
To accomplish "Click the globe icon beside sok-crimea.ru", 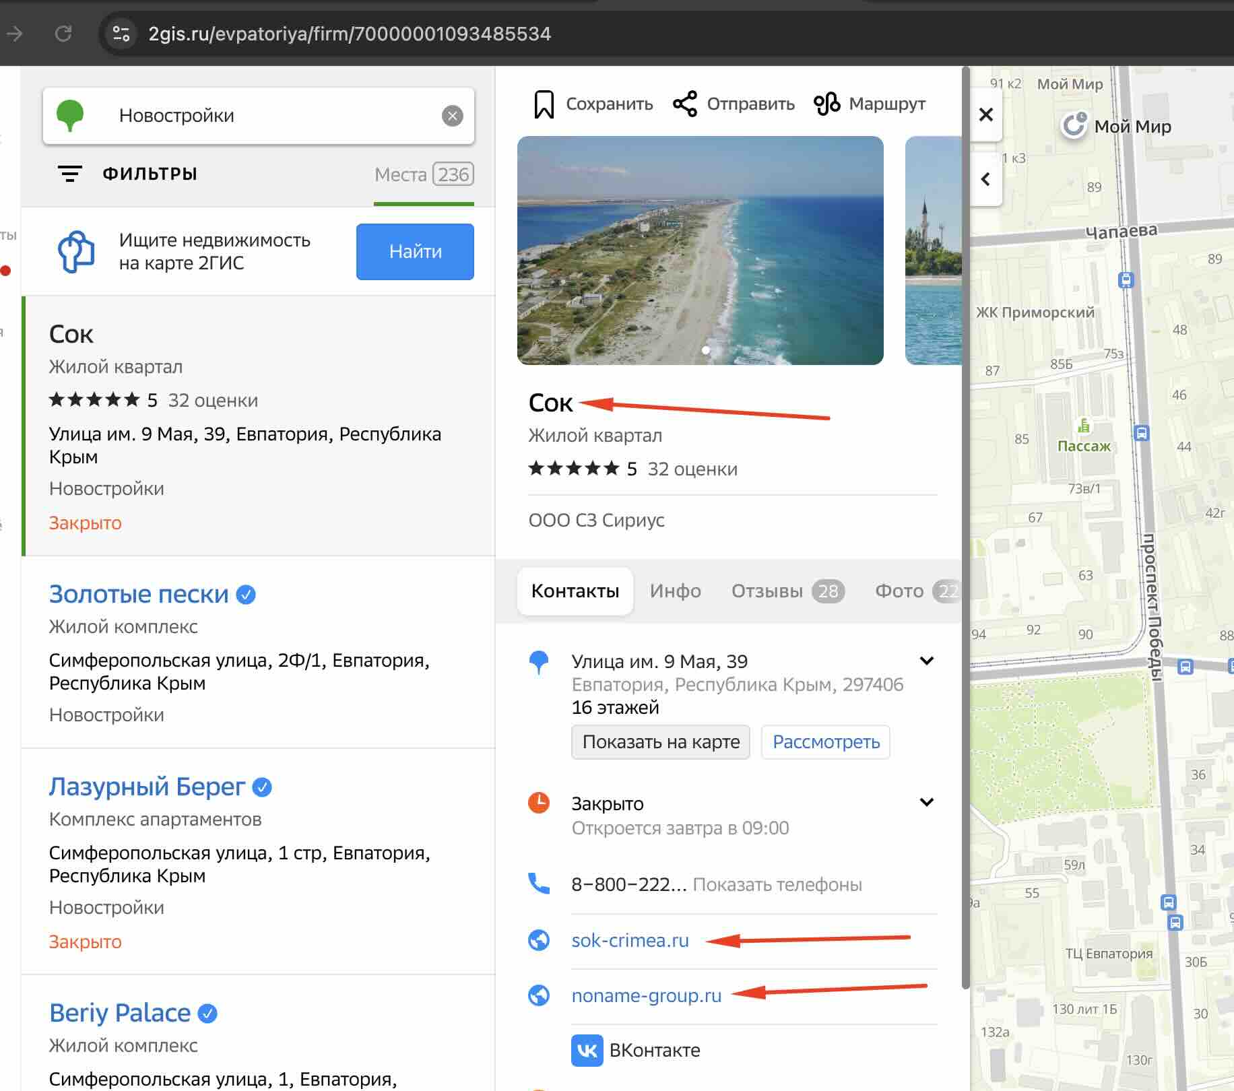I will 539,939.
